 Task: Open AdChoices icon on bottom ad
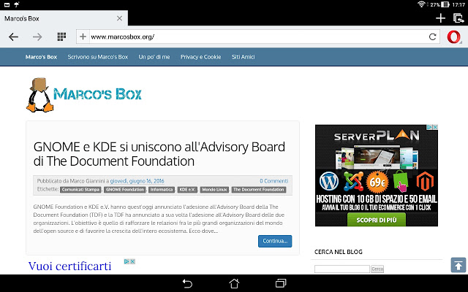127,261
